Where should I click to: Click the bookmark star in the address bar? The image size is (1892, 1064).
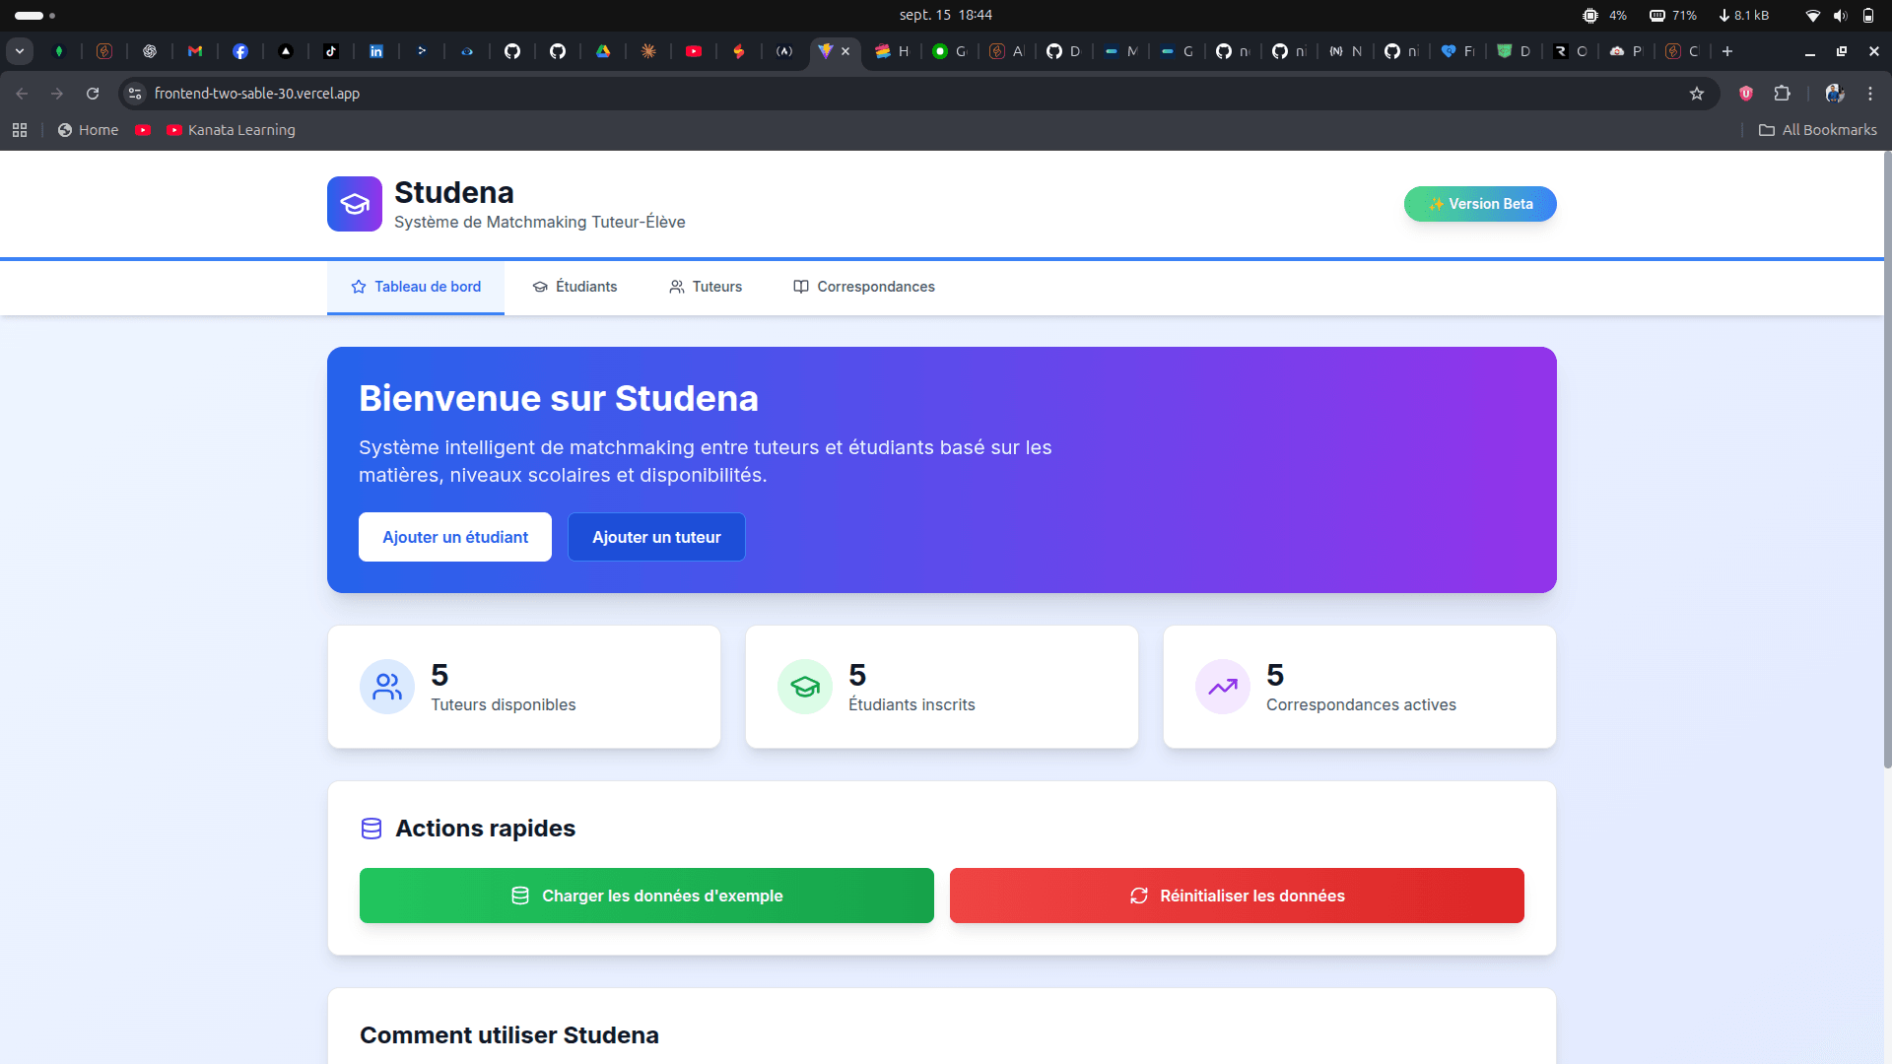1697,94
